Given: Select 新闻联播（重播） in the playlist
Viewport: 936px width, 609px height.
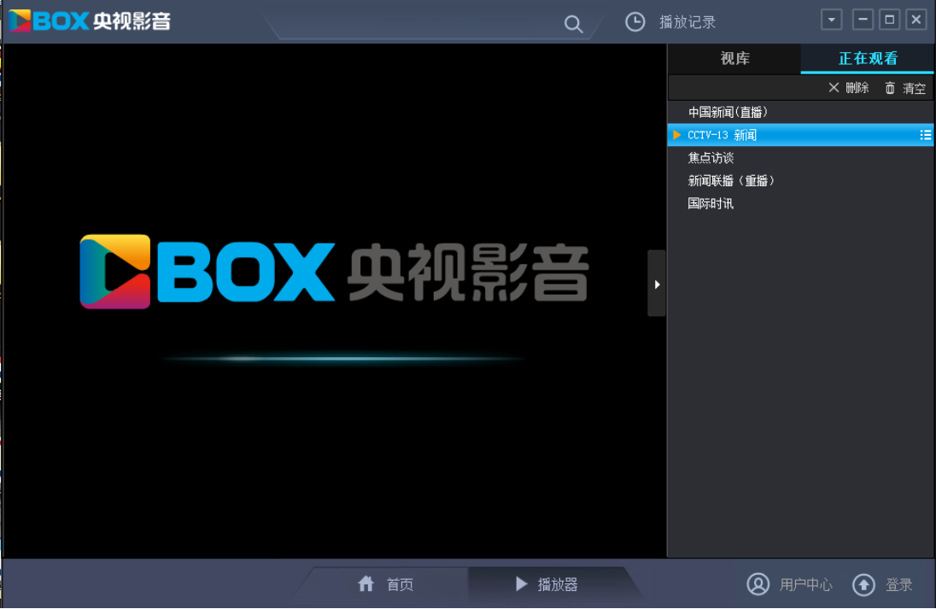Looking at the screenshot, I should (x=800, y=180).
